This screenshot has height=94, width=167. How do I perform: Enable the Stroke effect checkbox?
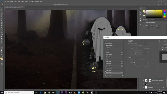click(x=105, y=52)
